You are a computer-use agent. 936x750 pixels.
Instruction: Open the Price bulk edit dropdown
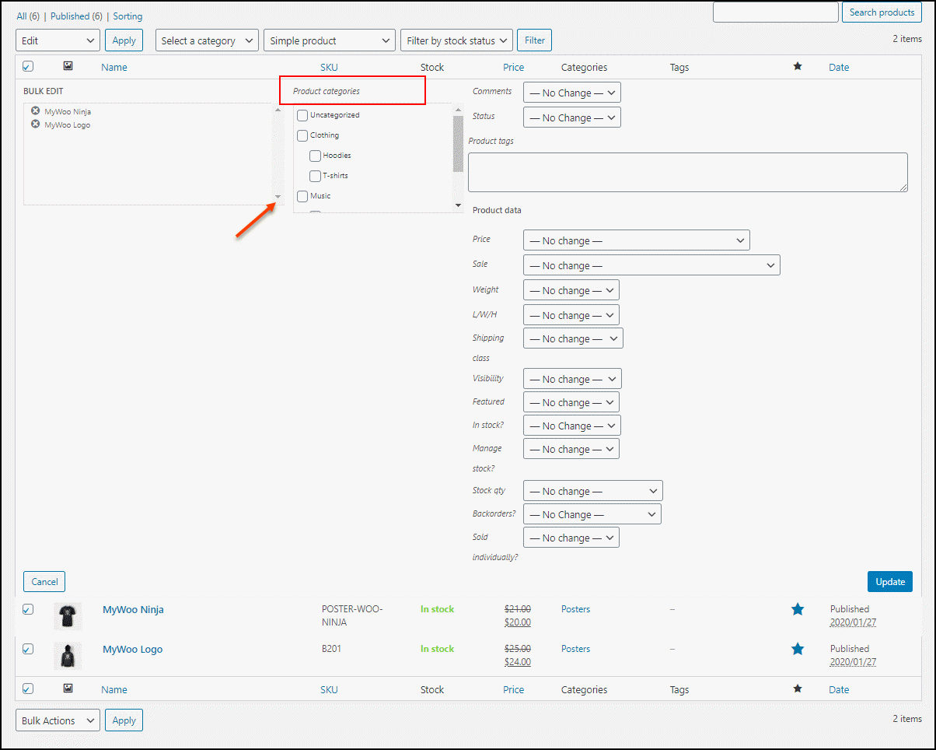[x=636, y=240]
